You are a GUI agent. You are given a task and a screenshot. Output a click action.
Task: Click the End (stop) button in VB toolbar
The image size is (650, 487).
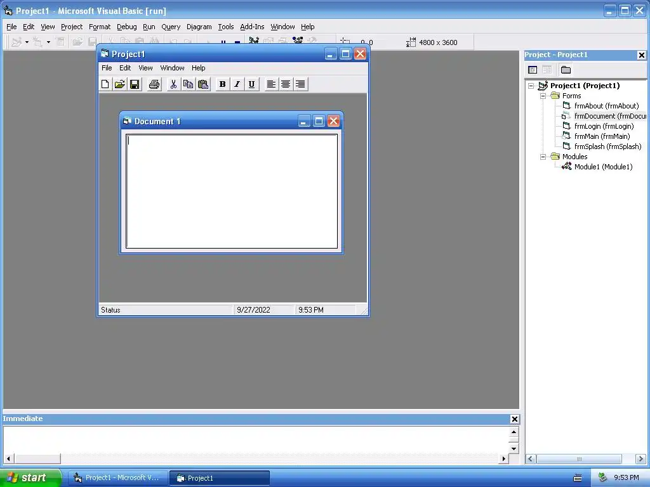point(237,42)
